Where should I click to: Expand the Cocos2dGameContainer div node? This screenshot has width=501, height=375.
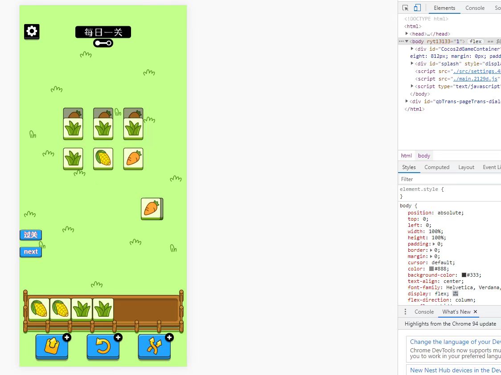point(412,49)
